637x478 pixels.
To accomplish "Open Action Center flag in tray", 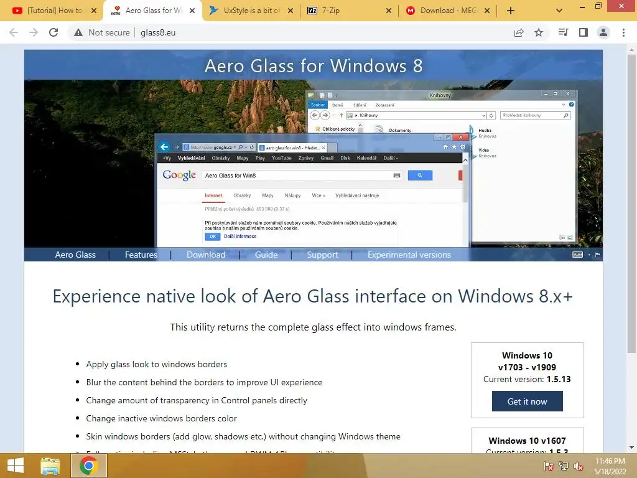I will pos(548,466).
